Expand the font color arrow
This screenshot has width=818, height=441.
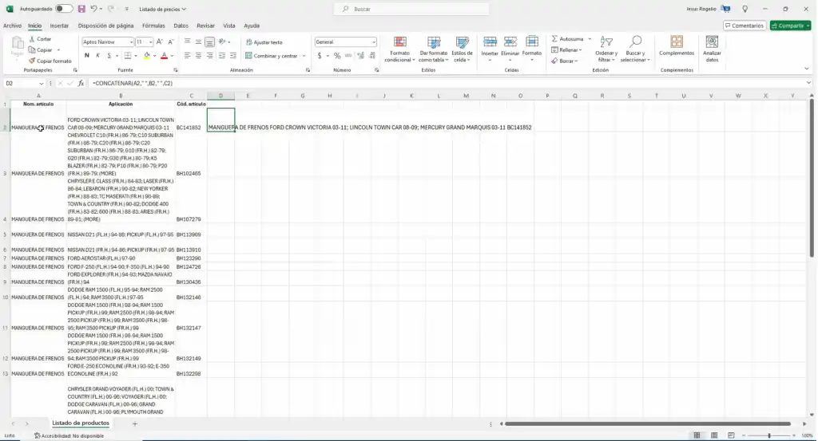pos(172,56)
